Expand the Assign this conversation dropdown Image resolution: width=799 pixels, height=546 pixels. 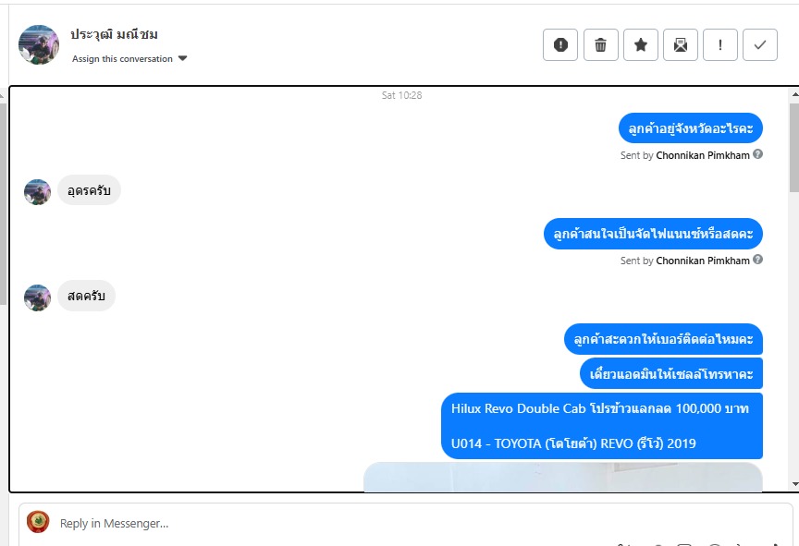(x=129, y=58)
